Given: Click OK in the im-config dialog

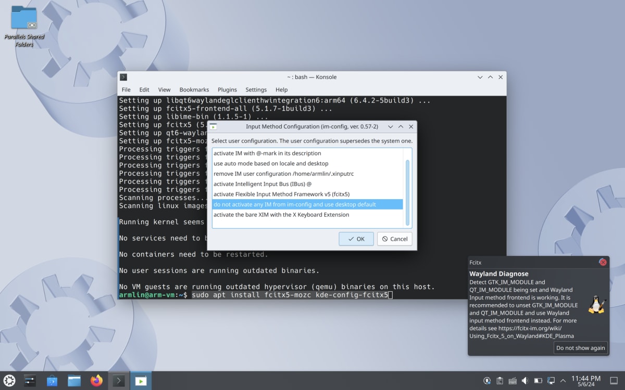Looking at the screenshot, I should 356,239.
